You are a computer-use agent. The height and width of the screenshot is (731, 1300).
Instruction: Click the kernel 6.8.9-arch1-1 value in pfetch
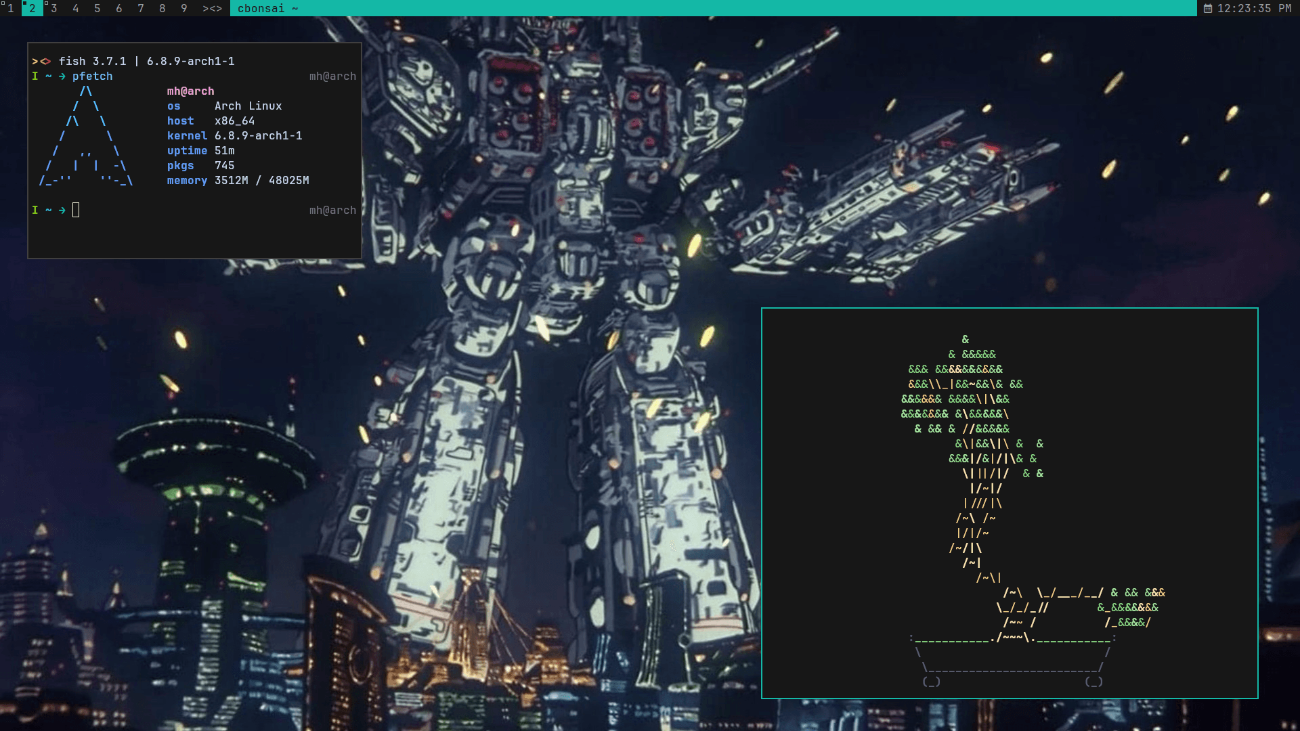click(x=258, y=136)
